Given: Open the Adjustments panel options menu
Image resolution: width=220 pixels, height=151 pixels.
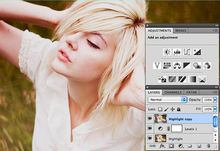Looking at the screenshot, I should [x=215, y=30].
